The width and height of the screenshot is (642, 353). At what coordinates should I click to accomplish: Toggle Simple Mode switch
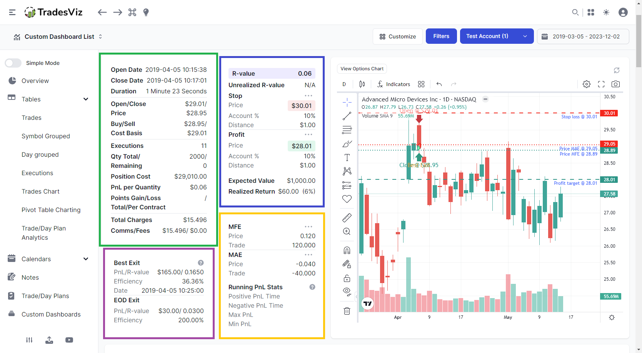[13, 63]
